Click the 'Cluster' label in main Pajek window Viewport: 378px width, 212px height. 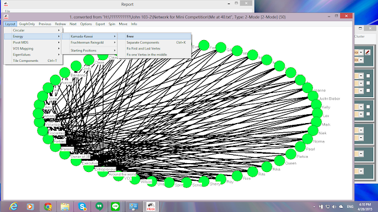pyautogui.click(x=359, y=37)
